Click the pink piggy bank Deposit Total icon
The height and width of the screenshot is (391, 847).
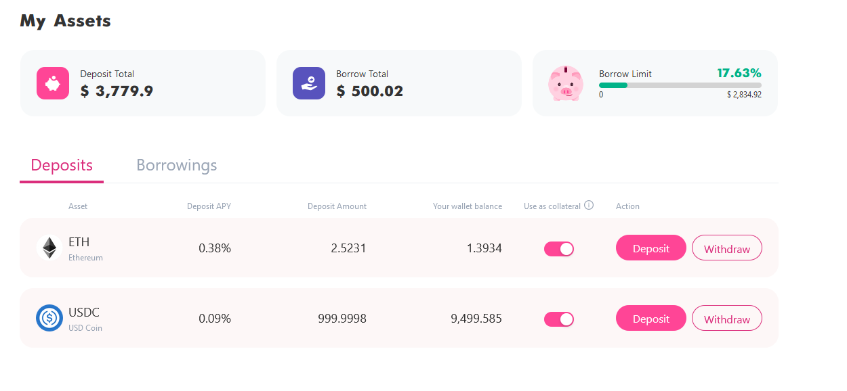click(53, 83)
